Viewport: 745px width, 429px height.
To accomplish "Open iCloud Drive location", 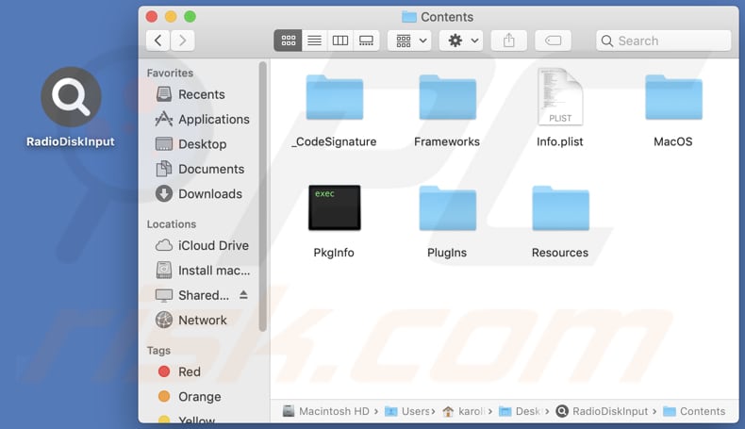I will pos(203,245).
